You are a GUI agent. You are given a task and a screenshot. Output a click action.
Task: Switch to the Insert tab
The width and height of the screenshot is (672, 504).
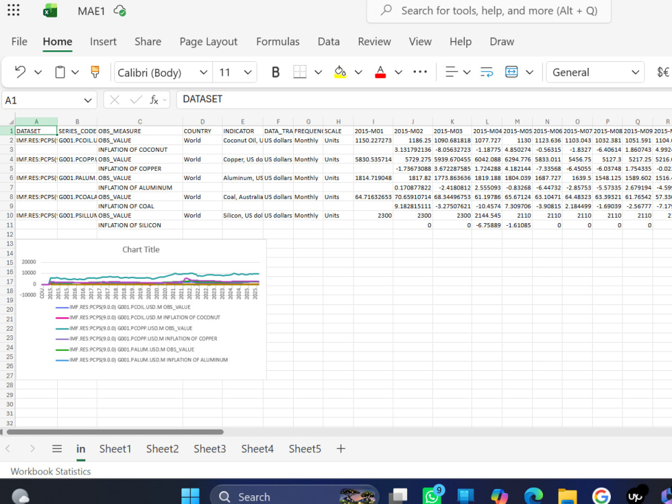coord(103,42)
